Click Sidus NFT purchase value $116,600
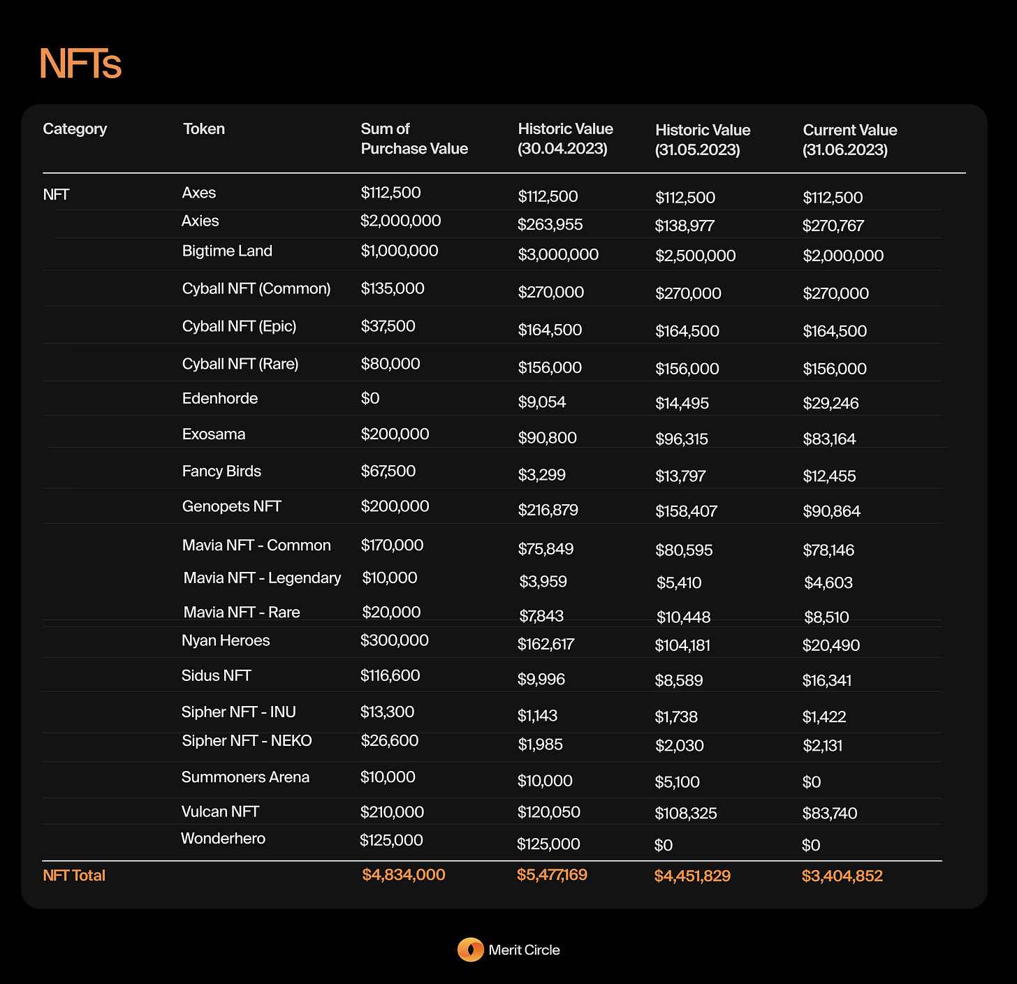 tap(390, 675)
